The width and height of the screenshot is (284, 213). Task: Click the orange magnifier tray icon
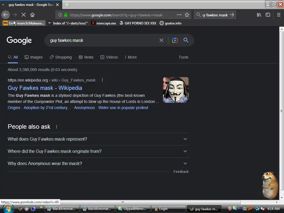pos(250,209)
